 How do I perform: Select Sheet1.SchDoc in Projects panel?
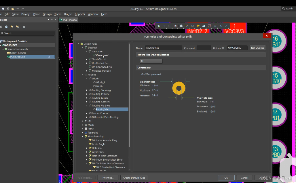coord(18,53)
